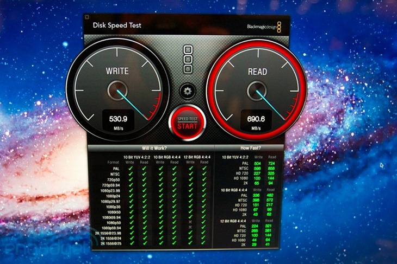Select the 720p59.94 format row label

coord(110,185)
